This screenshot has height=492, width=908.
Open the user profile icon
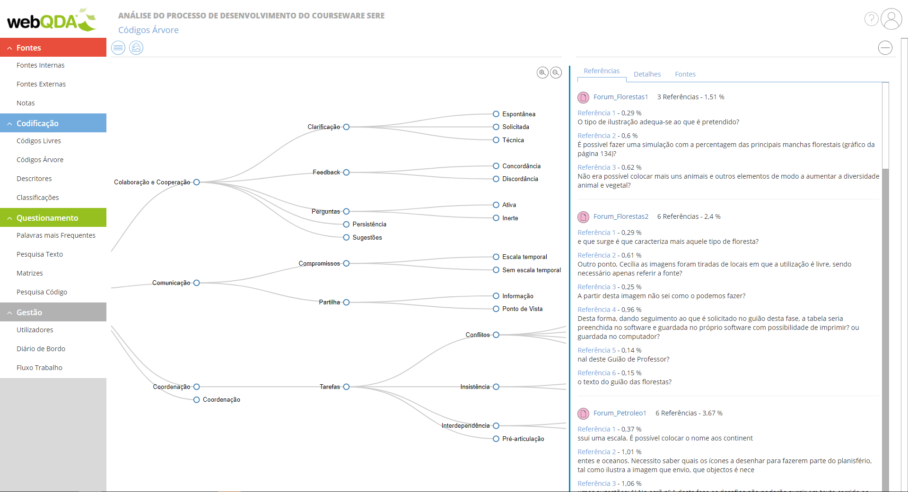tap(891, 19)
